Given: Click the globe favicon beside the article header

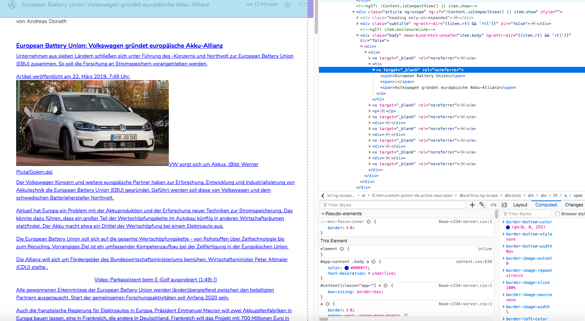Looking at the screenshot, I should [x=12, y=5].
